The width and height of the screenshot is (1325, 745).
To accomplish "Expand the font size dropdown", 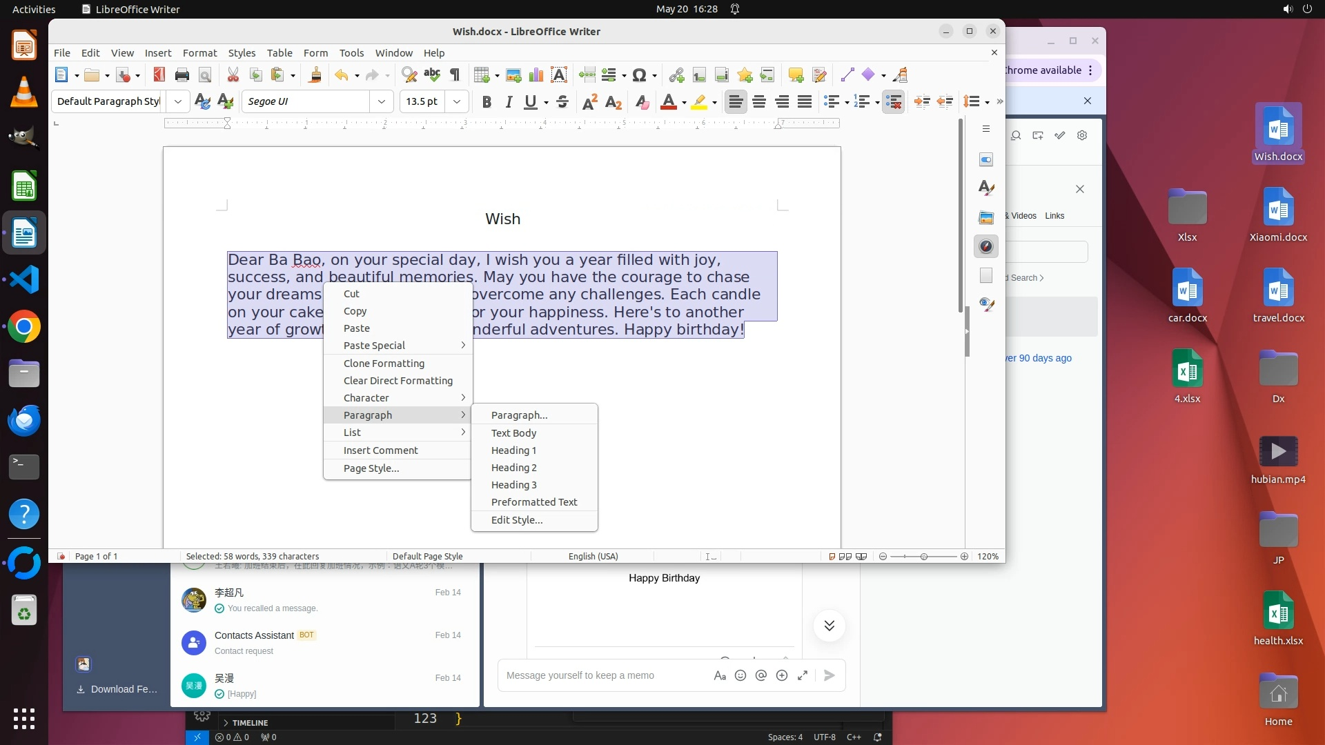I will coord(457,102).
